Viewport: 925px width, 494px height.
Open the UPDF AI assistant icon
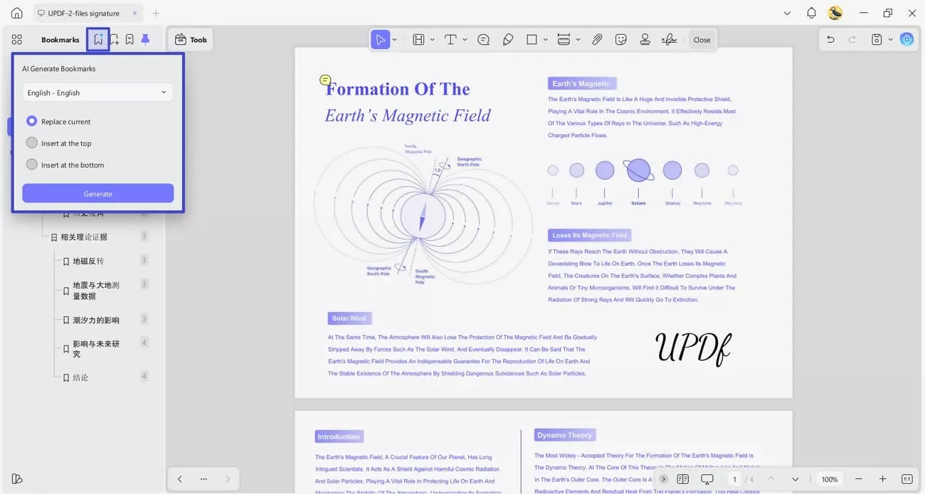(906, 40)
